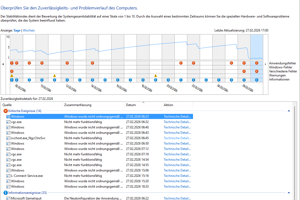The width and height of the screenshot is (300, 200).
Task: Click information icon for 18.02.2026
Action: click(143, 80)
